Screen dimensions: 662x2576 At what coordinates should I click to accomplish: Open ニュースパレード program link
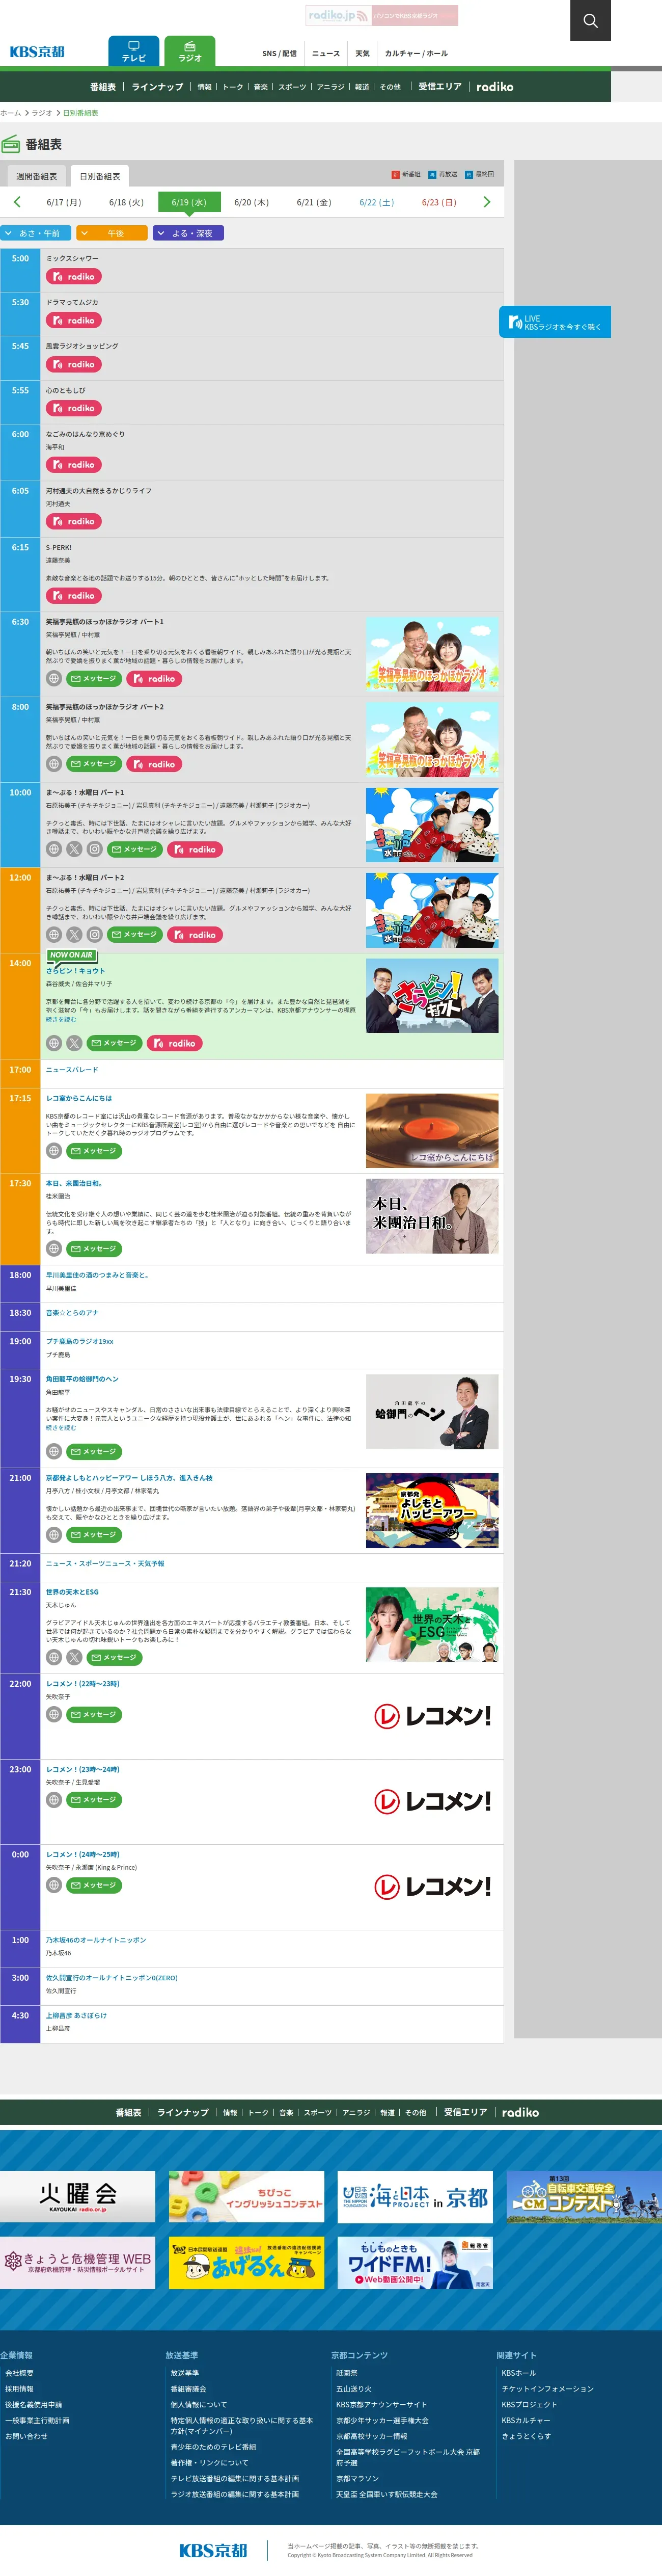pyautogui.click(x=72, y=1070)
